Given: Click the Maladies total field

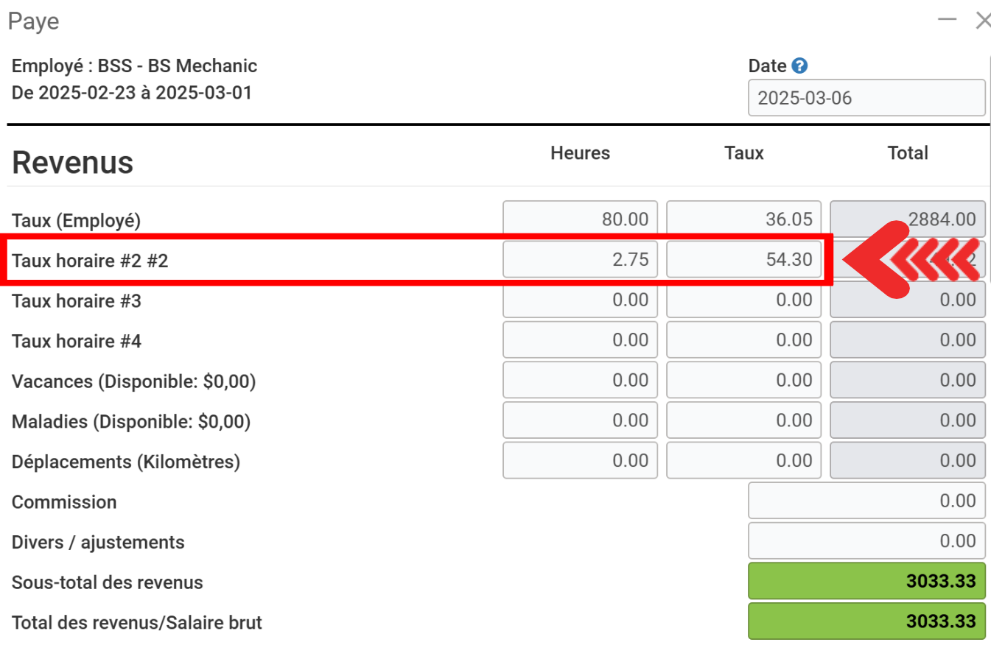Looking at the screenshot, I should click(x=907, y=420).
